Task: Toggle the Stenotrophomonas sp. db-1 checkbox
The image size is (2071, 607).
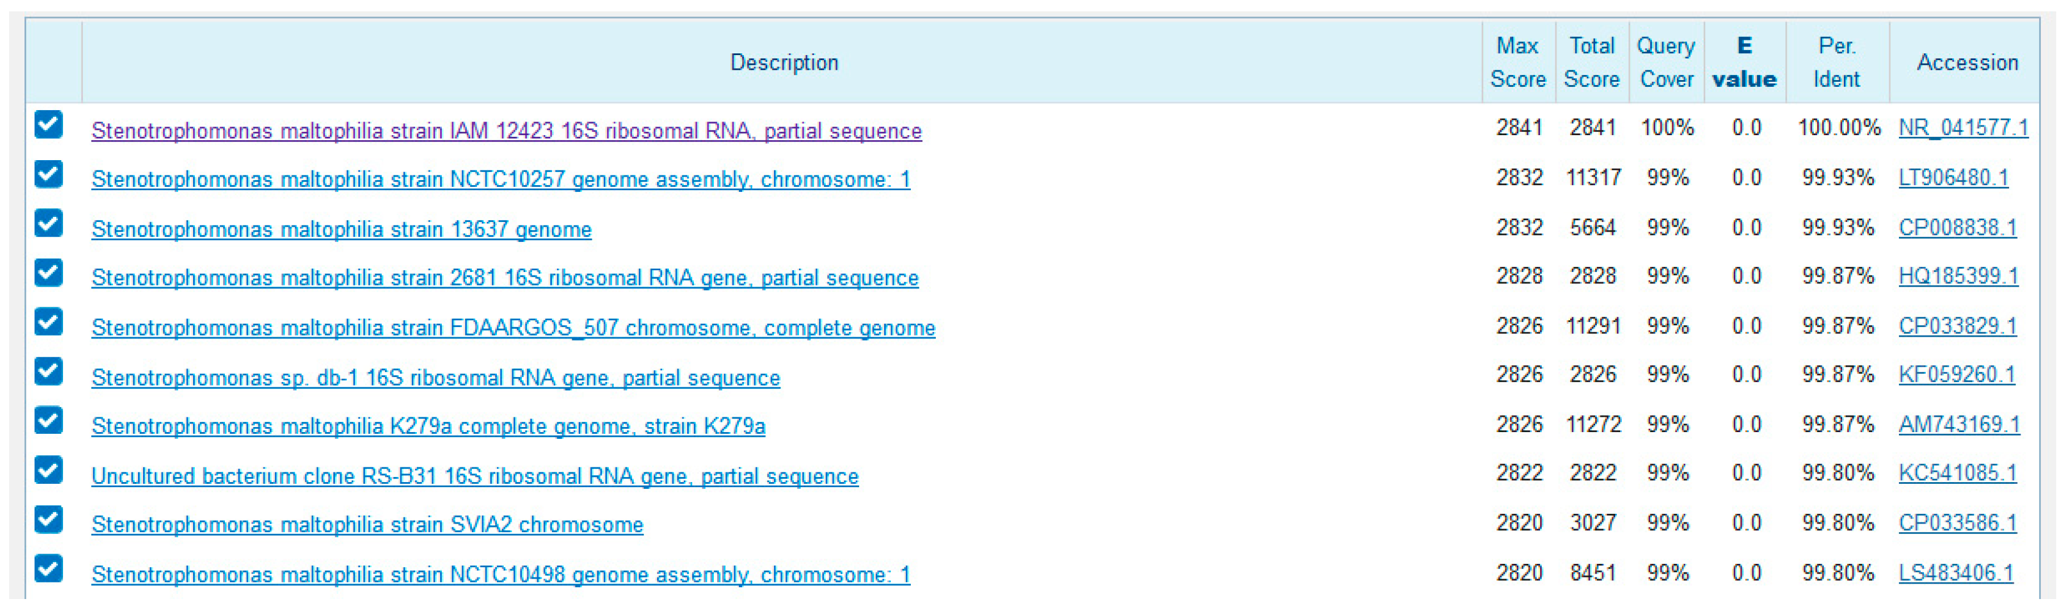Action: point(48,372)
